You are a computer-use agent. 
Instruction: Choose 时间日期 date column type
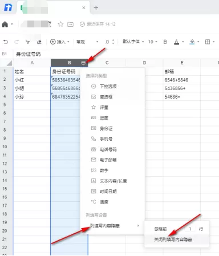112,192
